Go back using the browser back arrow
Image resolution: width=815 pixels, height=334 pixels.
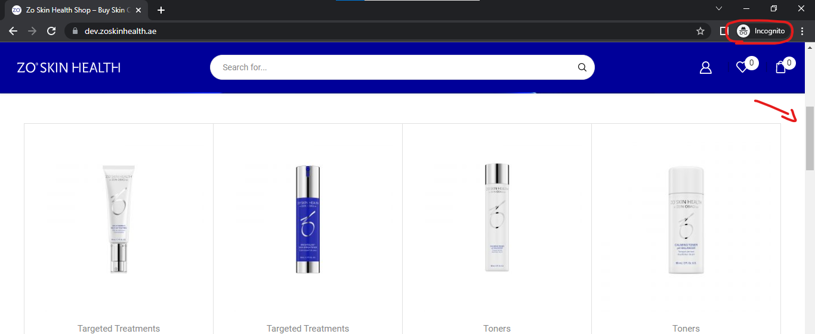click(x=13, y=31)
